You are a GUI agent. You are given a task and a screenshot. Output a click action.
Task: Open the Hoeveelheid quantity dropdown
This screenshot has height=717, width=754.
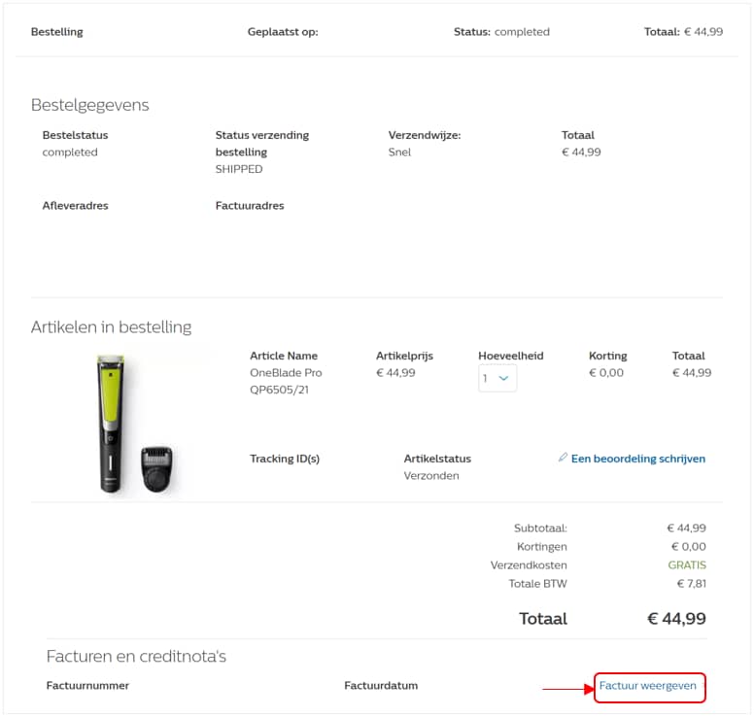[x=497, y=378]
